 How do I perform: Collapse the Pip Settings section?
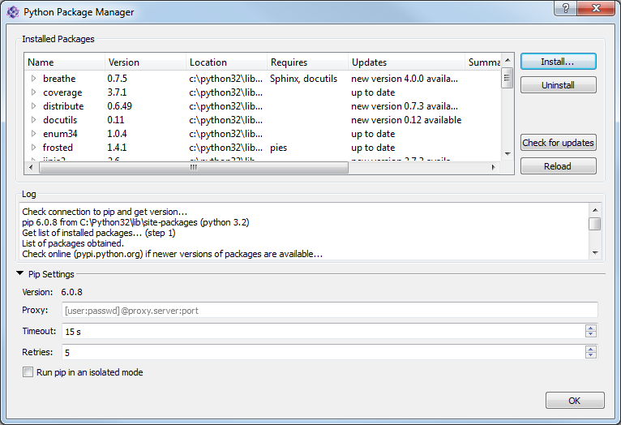click(x=19, y=273)
